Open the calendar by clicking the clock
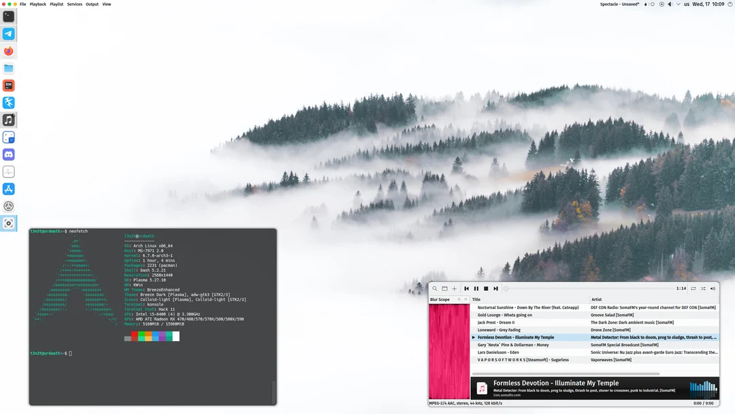 pyautogui.click(x=708, y=4)
